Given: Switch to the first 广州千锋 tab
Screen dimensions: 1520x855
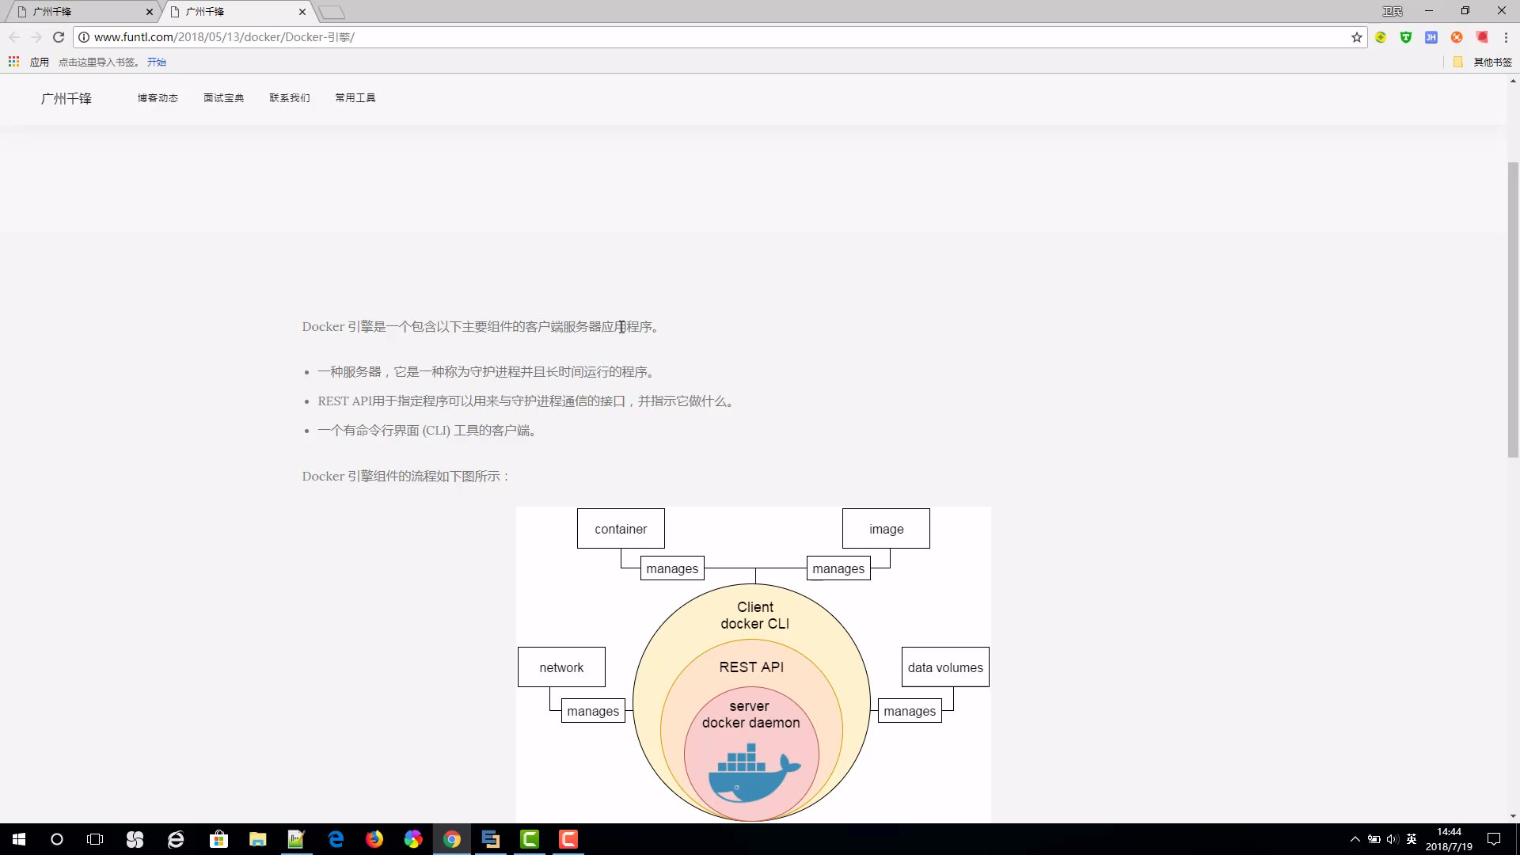Looking at the screenshot, I should coord(79,12).
